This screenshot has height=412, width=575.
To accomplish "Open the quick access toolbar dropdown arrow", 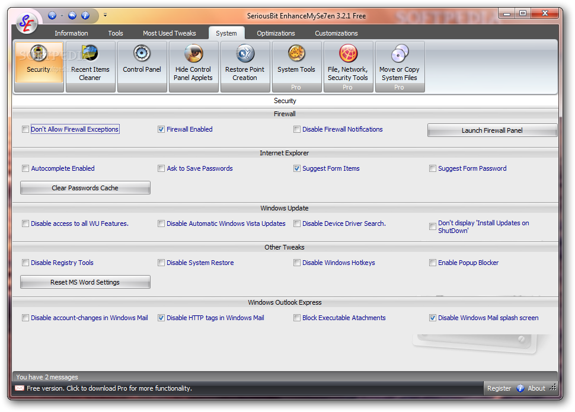I will [x=106, y=15].
